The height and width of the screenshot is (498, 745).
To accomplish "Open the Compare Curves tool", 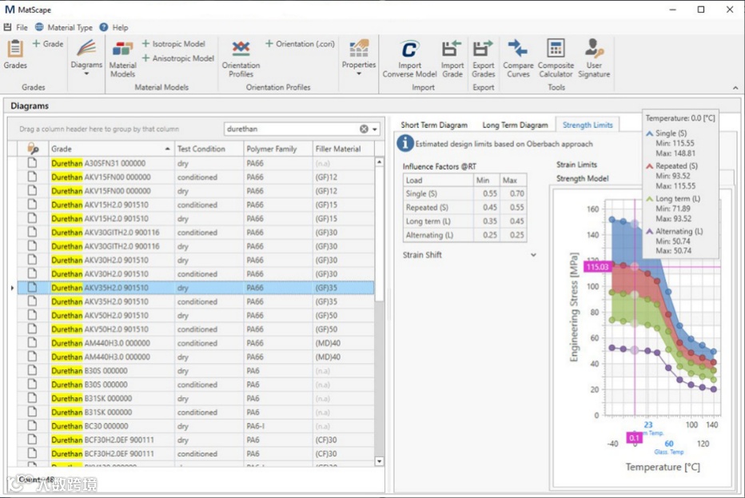I will [518, 58].
